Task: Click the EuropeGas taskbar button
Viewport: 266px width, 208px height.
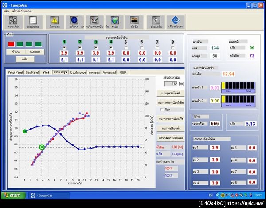Action: (x=49, y=196)
